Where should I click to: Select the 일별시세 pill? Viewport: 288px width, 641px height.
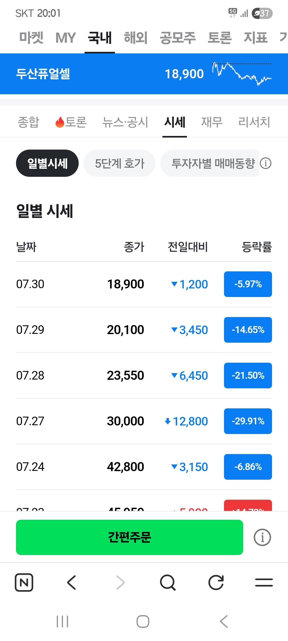47,163
